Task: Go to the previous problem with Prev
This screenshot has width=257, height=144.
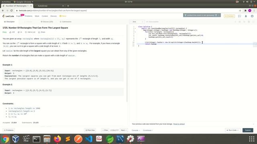Action: coord(105,130)
